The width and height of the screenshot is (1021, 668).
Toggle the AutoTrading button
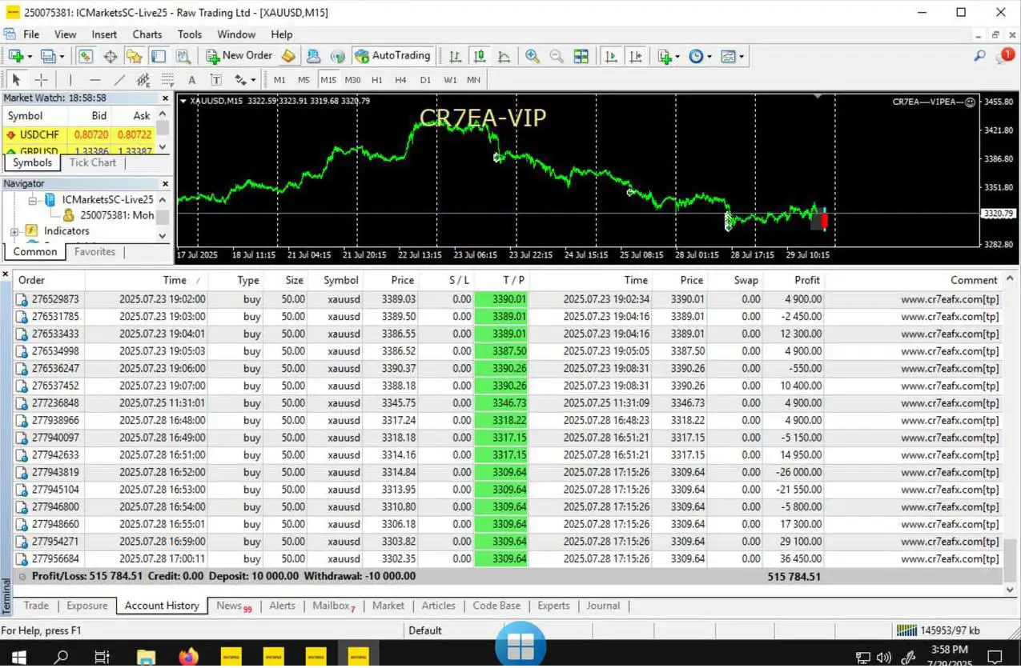[x=393, y=56]
